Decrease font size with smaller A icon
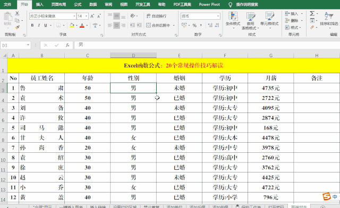The height and width of the screenshot is (208, 340). [x=99, y=16]
